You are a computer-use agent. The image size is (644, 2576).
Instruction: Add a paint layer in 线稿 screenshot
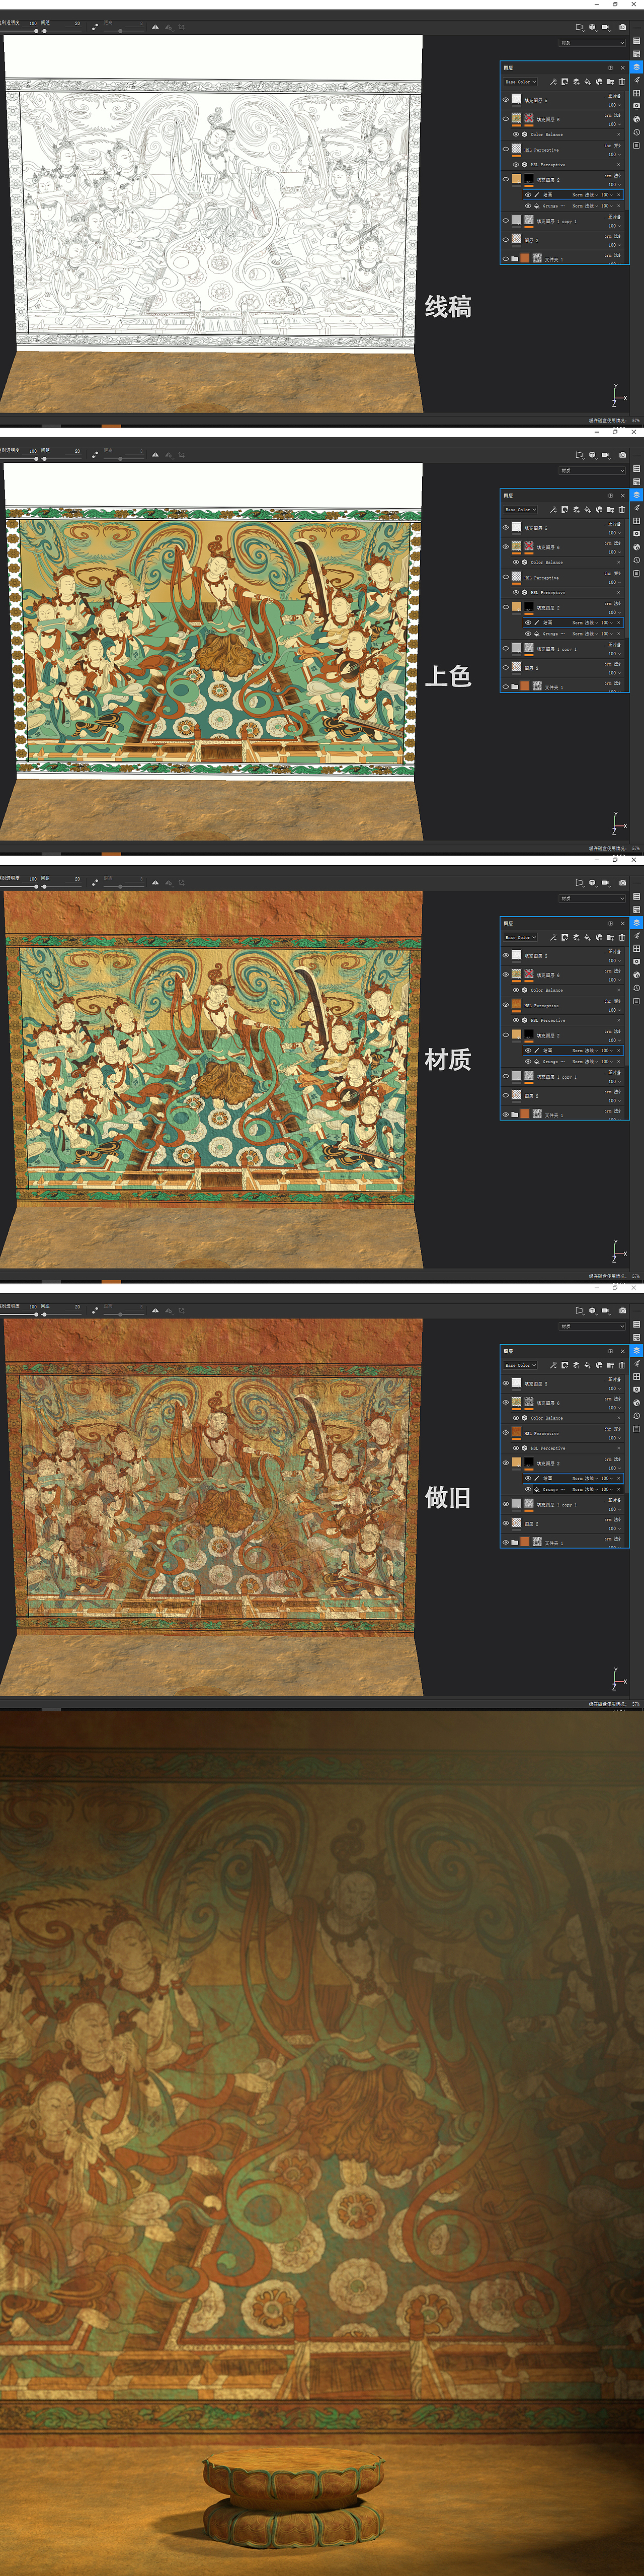[x=576, y=82]
